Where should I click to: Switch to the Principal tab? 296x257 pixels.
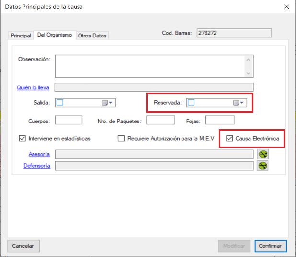click(x=21, y=36)
